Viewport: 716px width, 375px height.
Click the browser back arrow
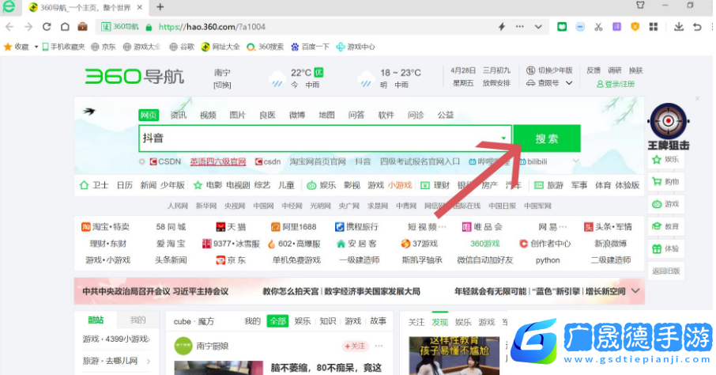(9, 27)
